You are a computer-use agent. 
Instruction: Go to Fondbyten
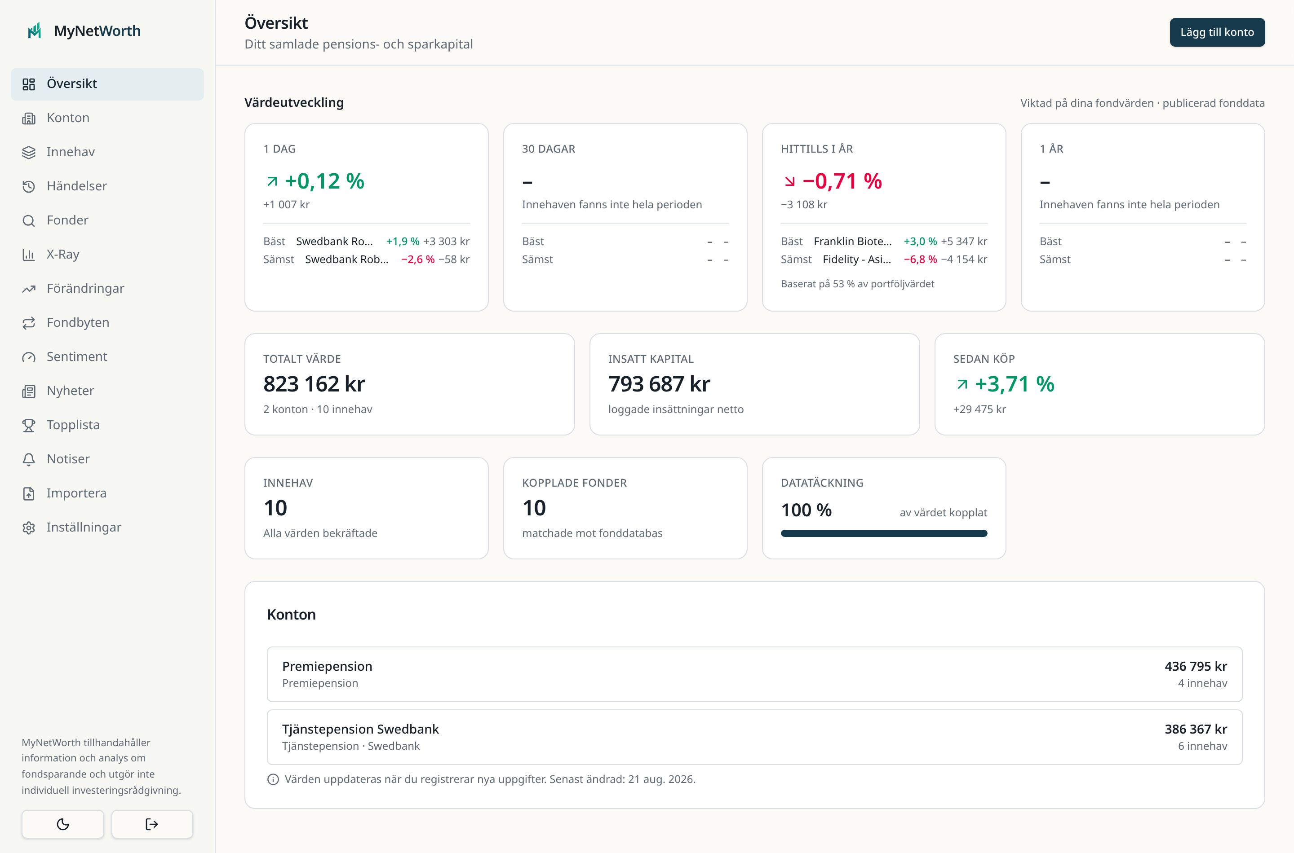[x=107, y=323]
